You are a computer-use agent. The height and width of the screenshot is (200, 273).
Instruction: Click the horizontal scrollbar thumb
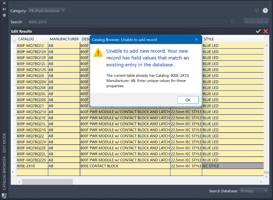pyautogui.click(x=47, y=182)
